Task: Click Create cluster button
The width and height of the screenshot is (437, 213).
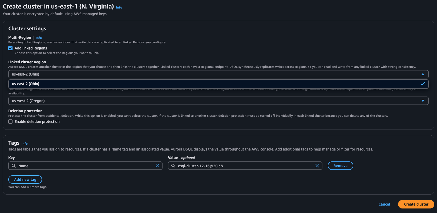Action: (x=416, y=204)
